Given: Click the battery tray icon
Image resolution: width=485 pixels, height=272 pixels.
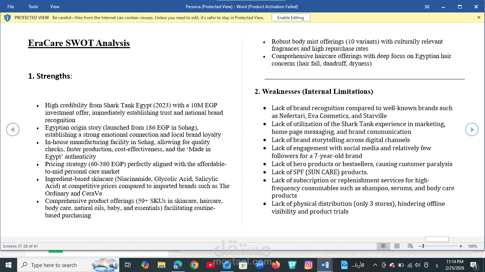Looking at the screenshot, I should point(401,265).
